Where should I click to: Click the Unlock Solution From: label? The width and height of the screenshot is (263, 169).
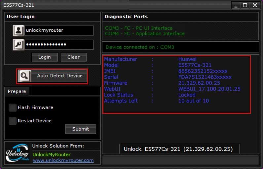[x=58, y=146]
